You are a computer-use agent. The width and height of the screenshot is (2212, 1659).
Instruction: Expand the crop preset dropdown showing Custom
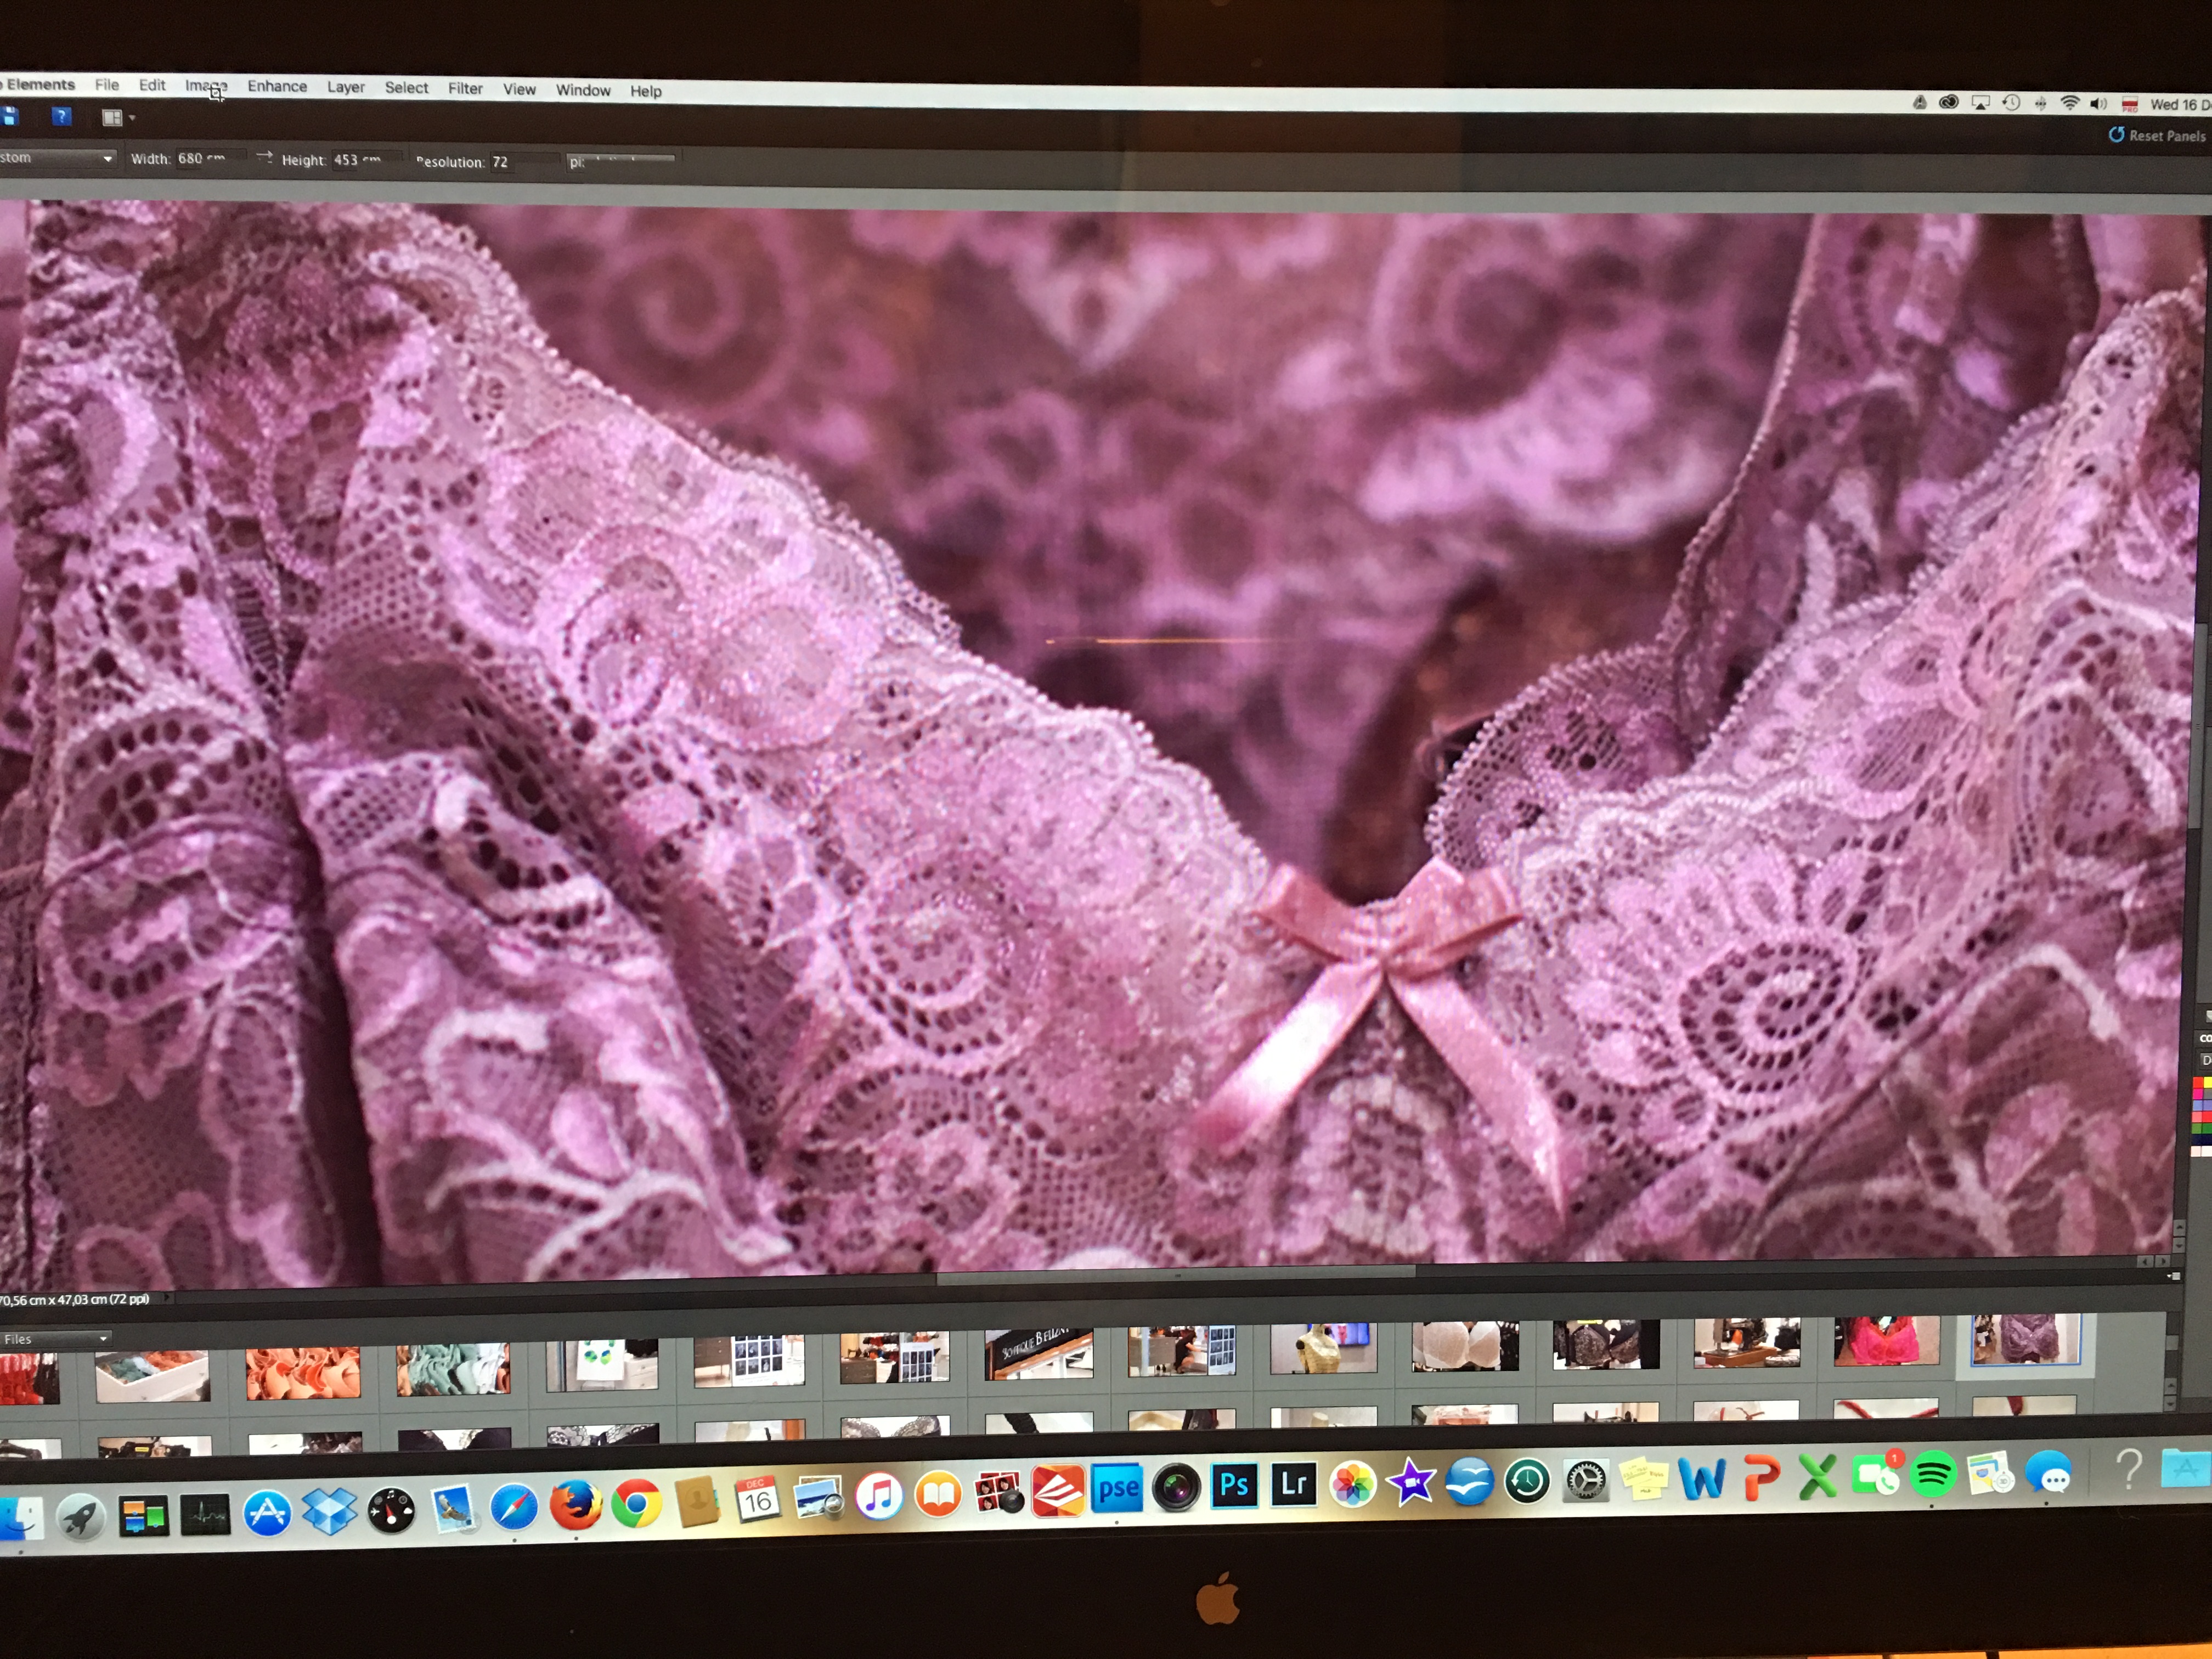point(57,158)
